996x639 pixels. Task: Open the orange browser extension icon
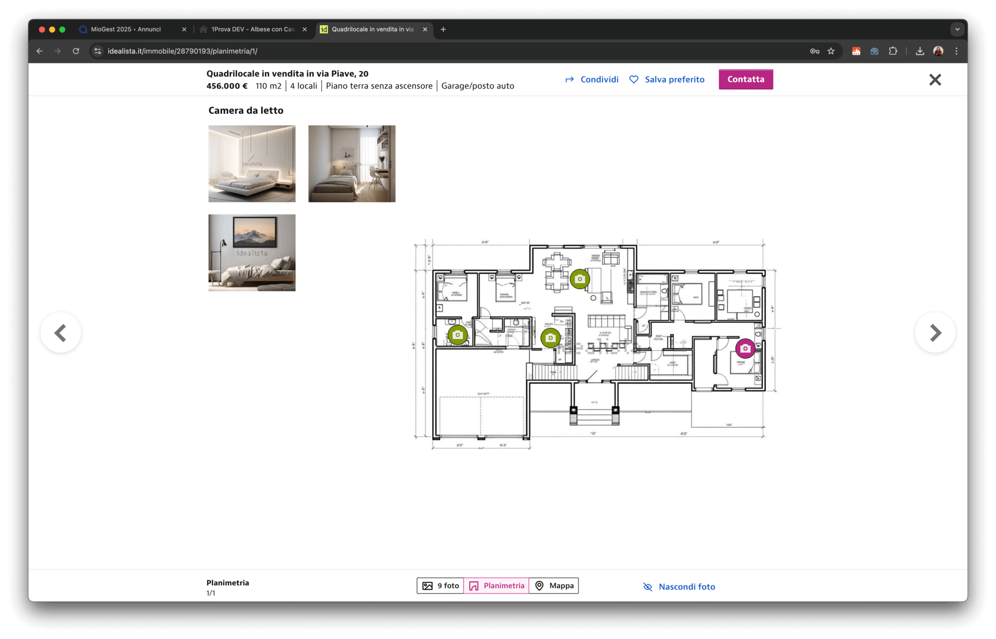856,51
